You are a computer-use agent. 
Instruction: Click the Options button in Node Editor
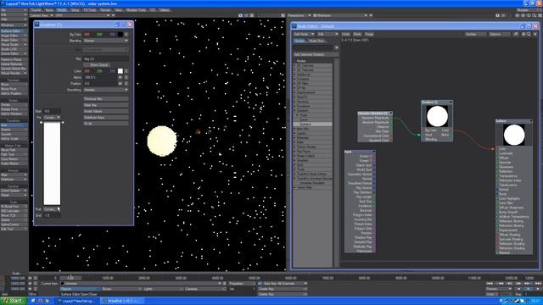pos(500,34)
